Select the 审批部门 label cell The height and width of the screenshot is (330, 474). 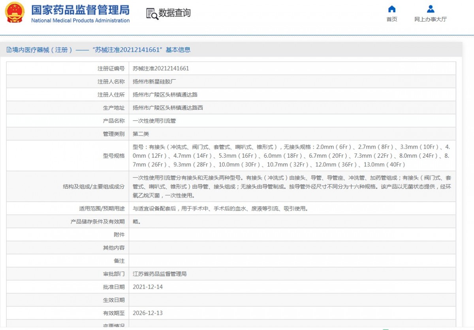coord(67,274)
